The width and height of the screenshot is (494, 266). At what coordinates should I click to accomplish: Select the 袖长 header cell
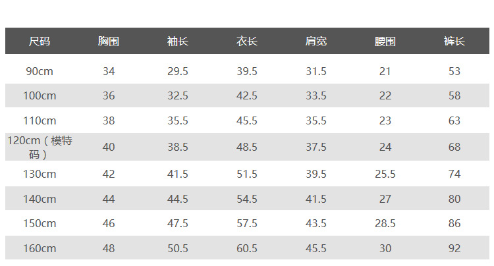coord(178,41)
